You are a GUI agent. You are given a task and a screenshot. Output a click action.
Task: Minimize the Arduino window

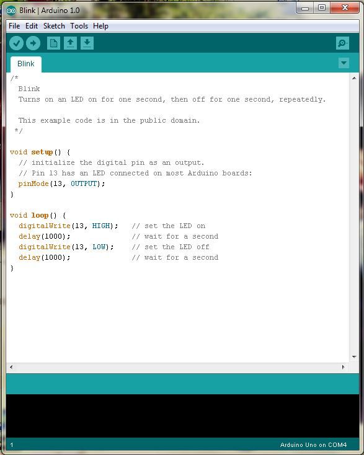click(x=305, y=8)
